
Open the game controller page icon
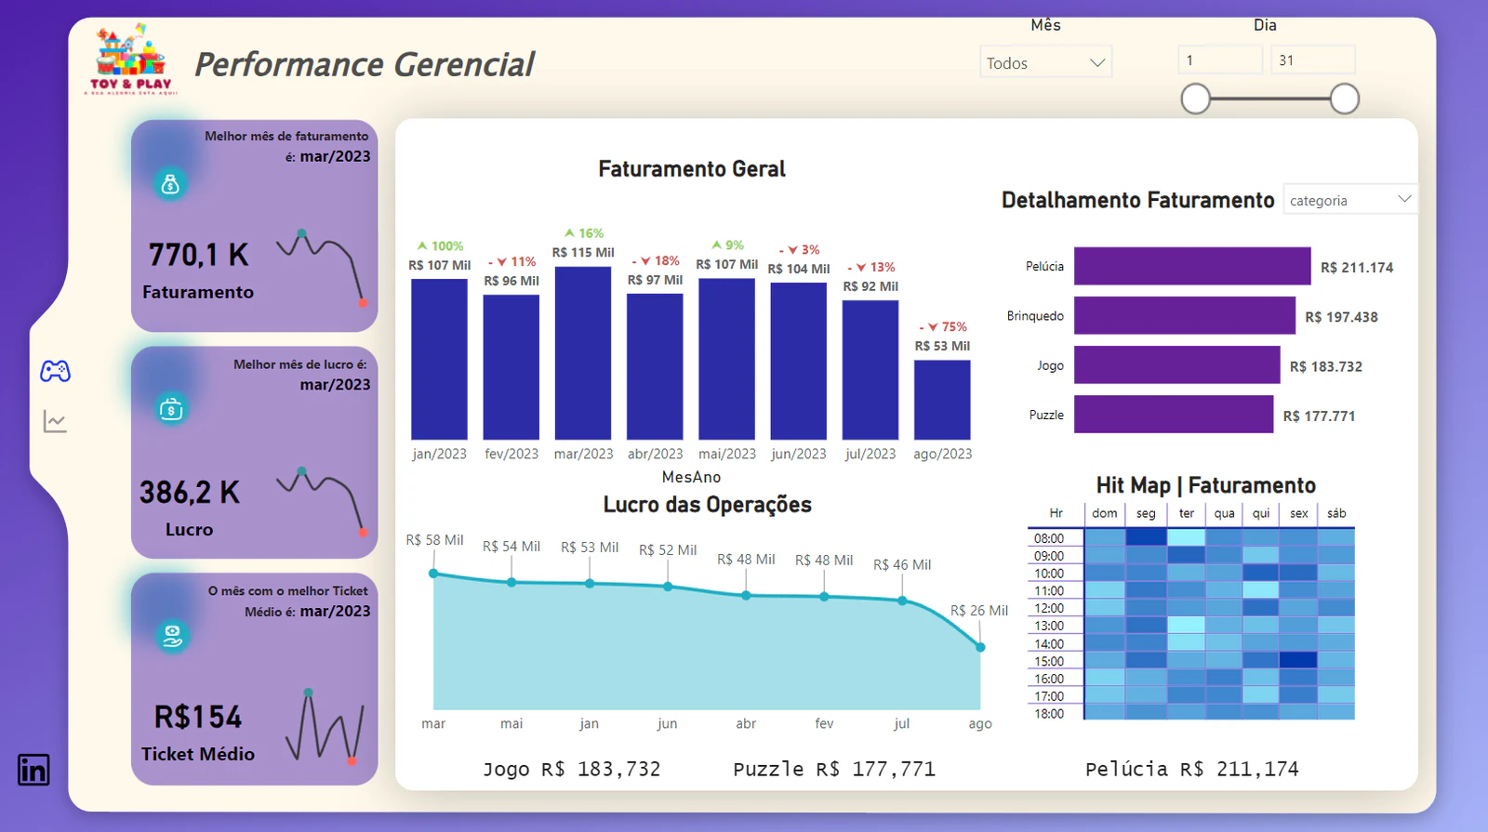[x=55, y=371]
